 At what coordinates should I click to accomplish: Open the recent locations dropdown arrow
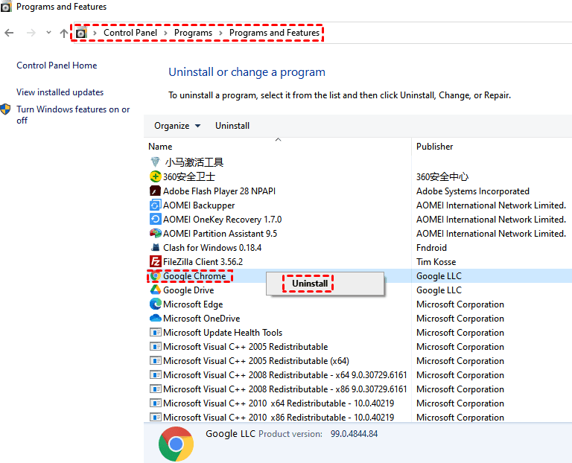click(48, 33)
